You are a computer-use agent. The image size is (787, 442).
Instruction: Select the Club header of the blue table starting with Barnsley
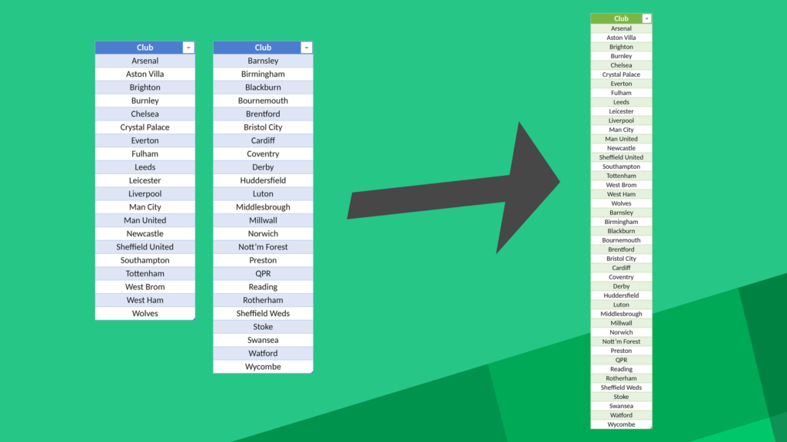point(263,48)
